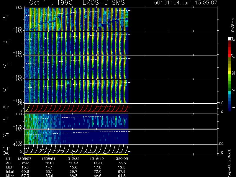236x177 pixels.
Task: Select the "He+" panel label
Action: pyautogui.click(x=7, y=41)
